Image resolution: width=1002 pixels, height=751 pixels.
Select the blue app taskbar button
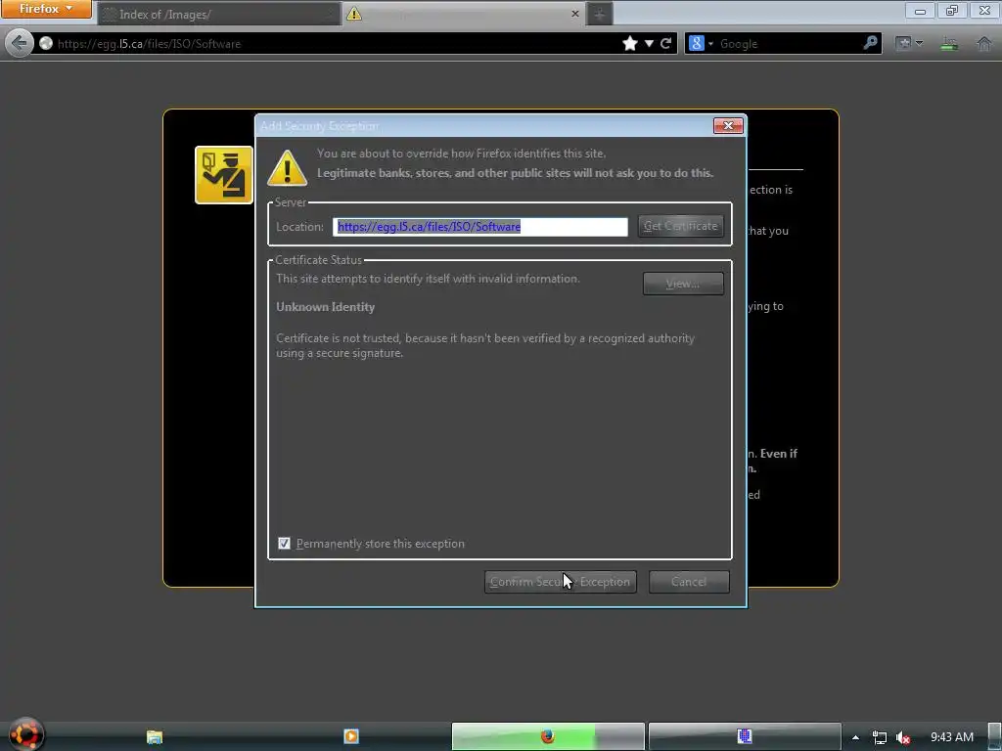[x=745, y=736]
